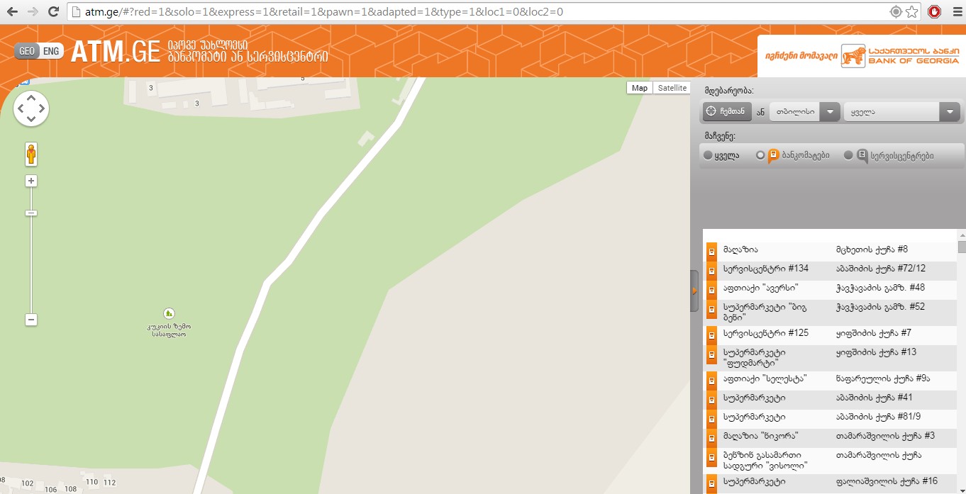Zoom out with the map minus button
This screenshot has height=494, width=966.
tap(31, 320)
